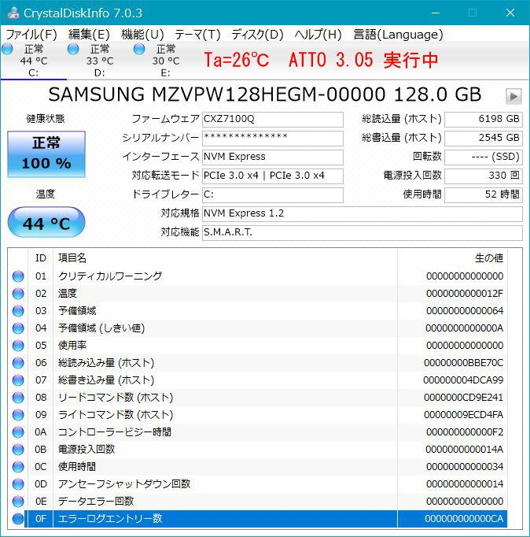Click the status orb for 総読み込み量 (ホスト)
Screen dimensions: 530x537
pyautogui.click(x=18, y=363)
